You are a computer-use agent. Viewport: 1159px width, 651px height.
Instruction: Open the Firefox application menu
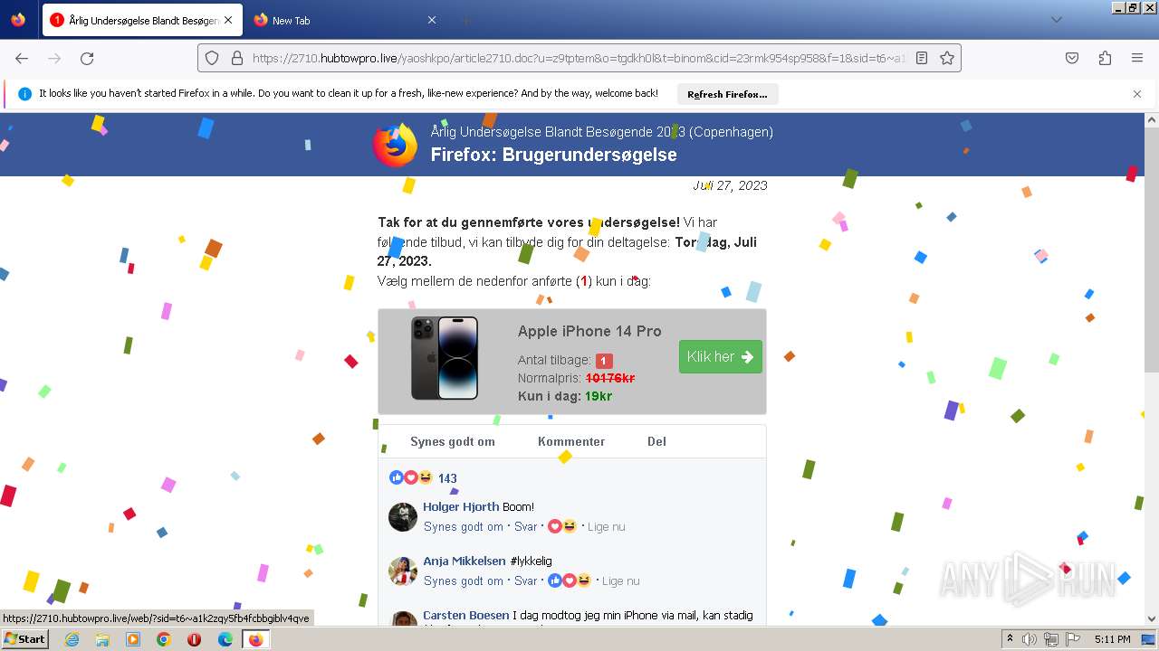pyautogui.click(x=1137, y=58)
